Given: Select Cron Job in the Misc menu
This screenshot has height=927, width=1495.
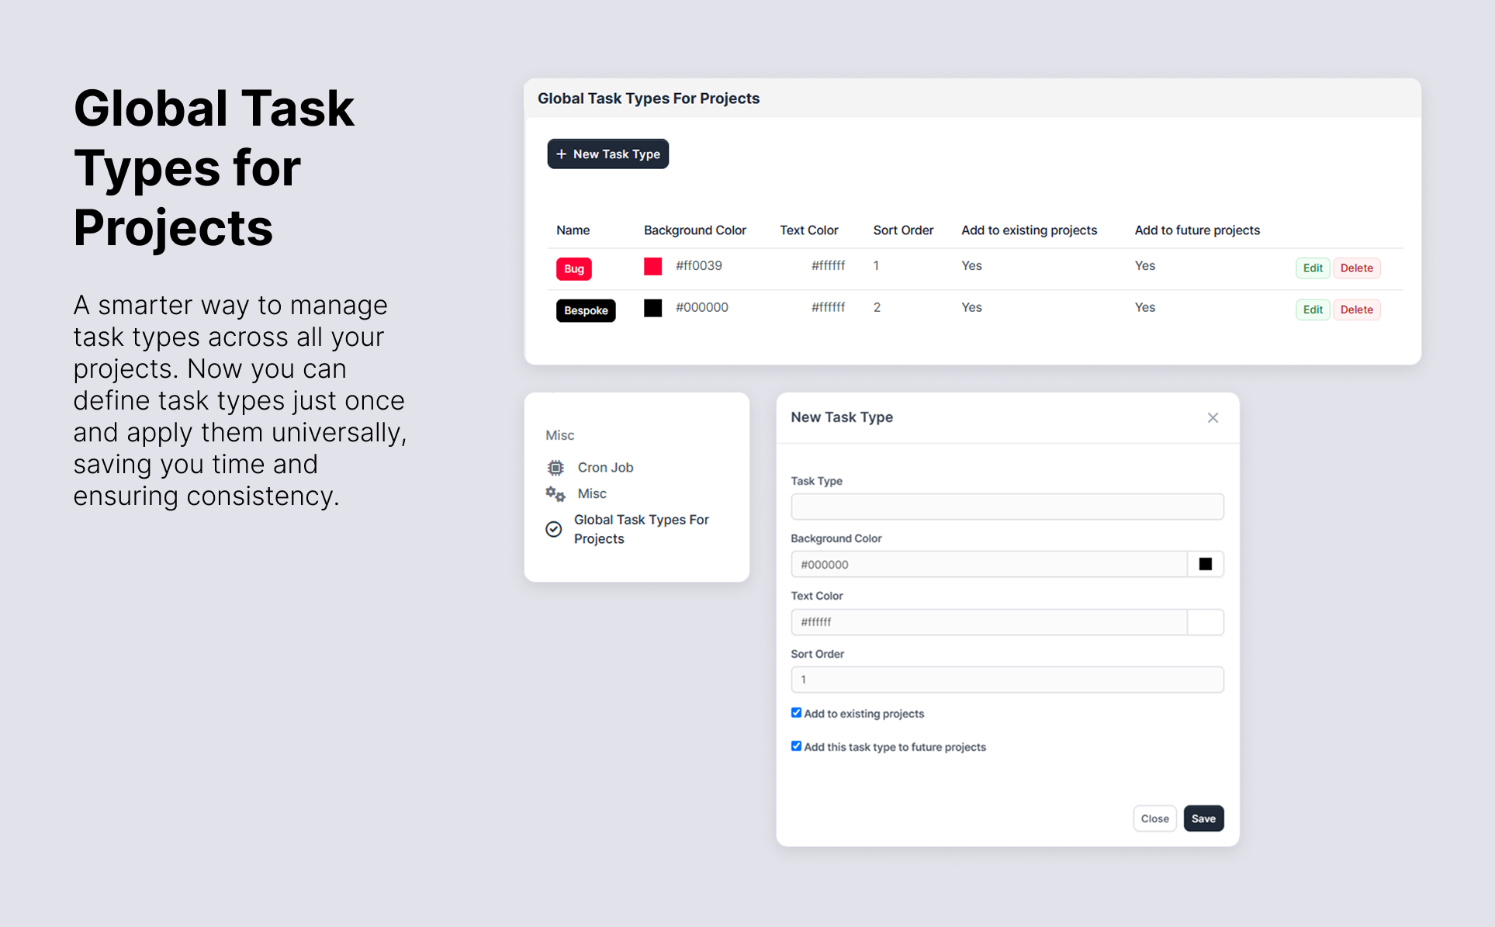Looking at the screenshot, I should coord(605,468).
